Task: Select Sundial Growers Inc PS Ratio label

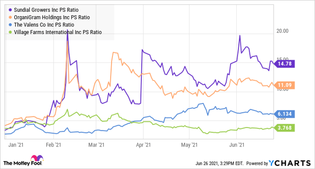Action: (46, 10)
